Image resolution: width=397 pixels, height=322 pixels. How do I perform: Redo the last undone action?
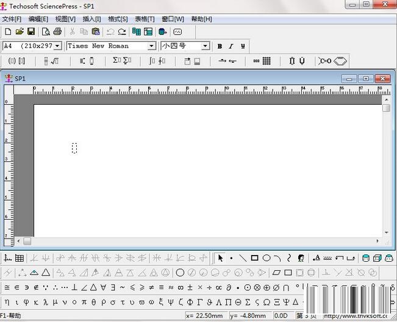[122, 32]
